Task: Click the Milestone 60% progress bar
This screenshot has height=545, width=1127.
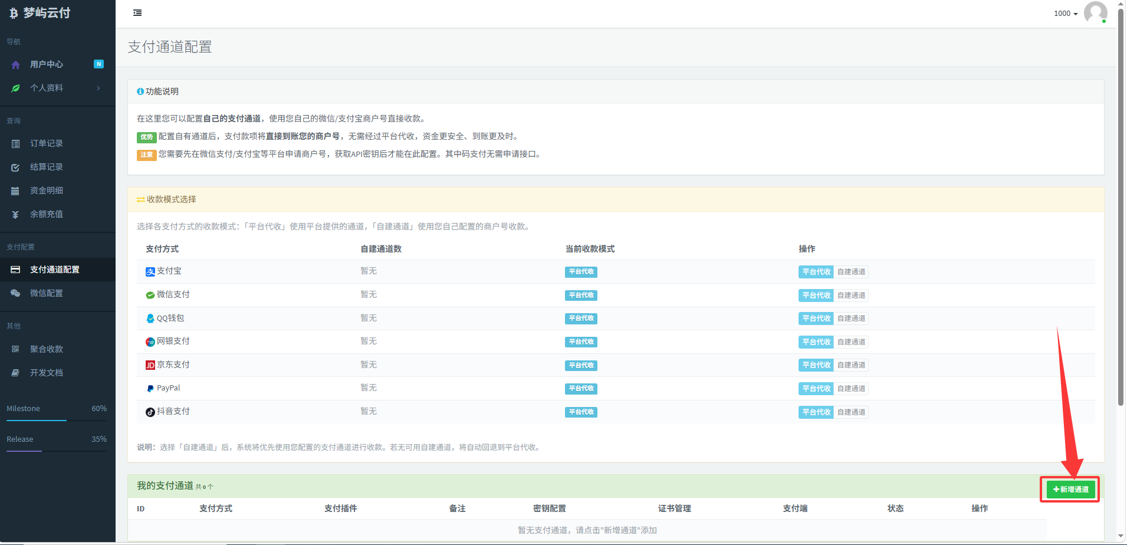Action: tap(57, 421)
